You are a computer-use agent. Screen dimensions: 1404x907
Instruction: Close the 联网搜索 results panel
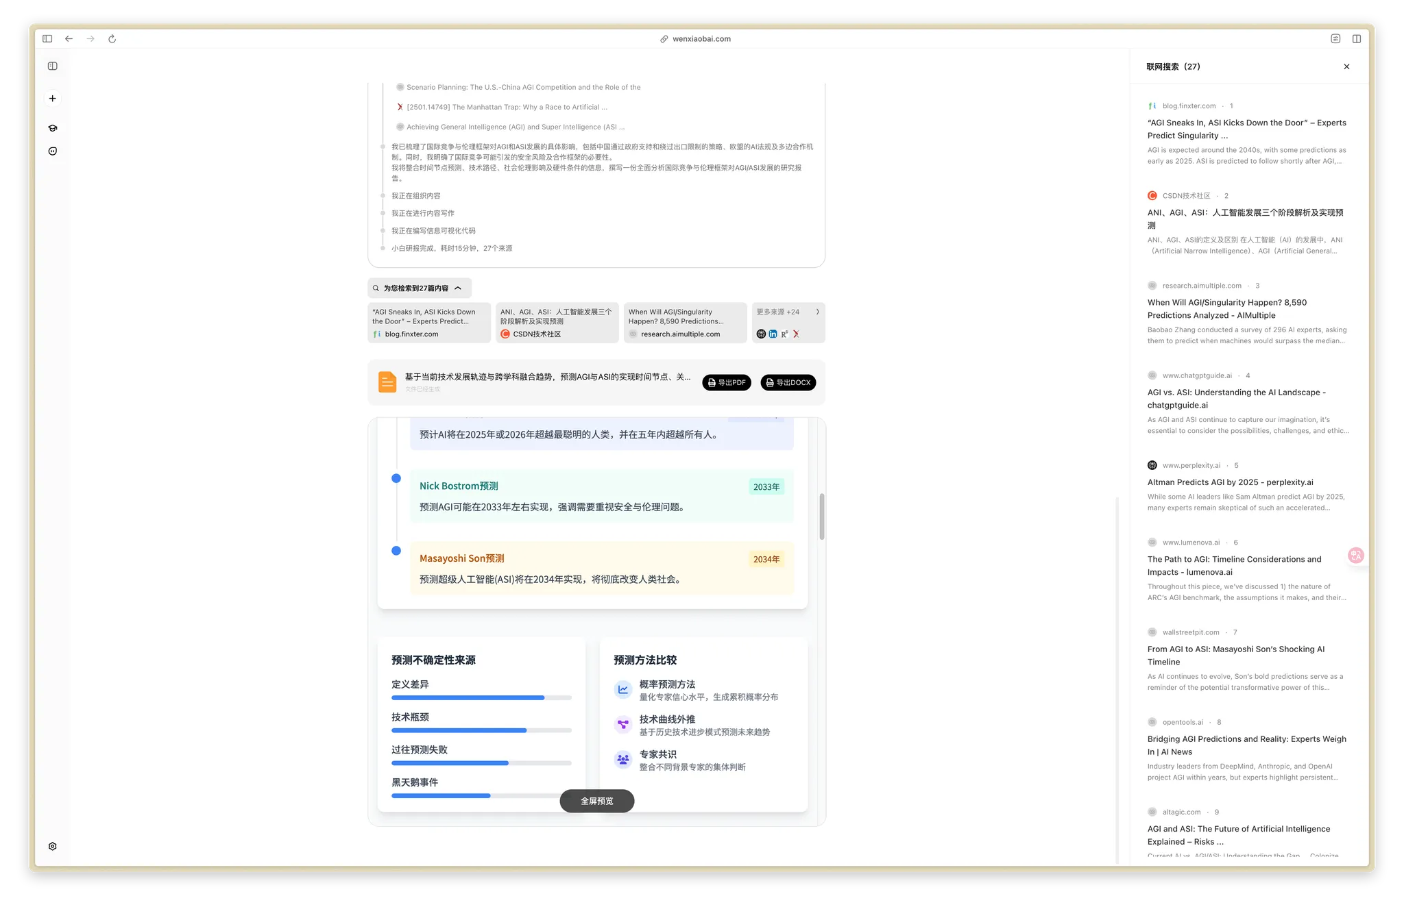pyautogui.click(x=1346, y=66)
